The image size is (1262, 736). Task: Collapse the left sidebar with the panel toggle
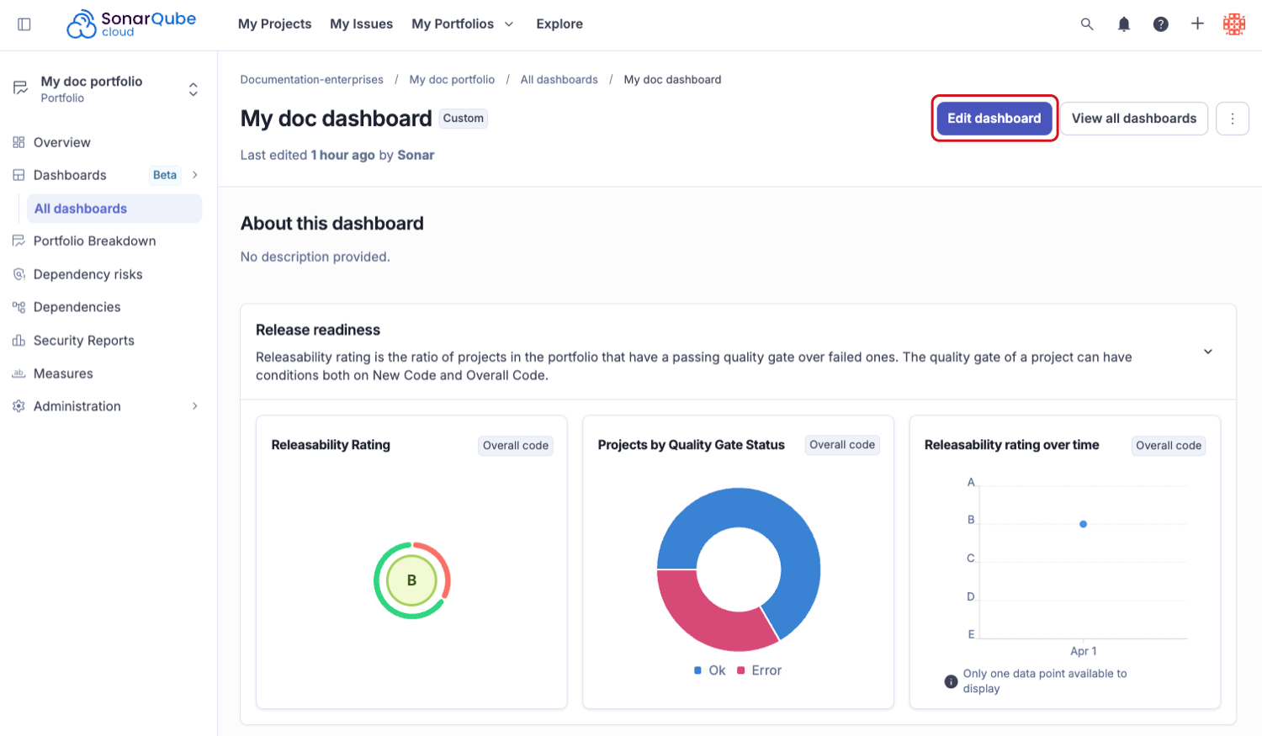tap(24, 24)
